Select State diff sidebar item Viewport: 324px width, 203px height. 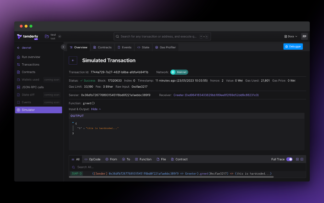(x=39, y=95)
